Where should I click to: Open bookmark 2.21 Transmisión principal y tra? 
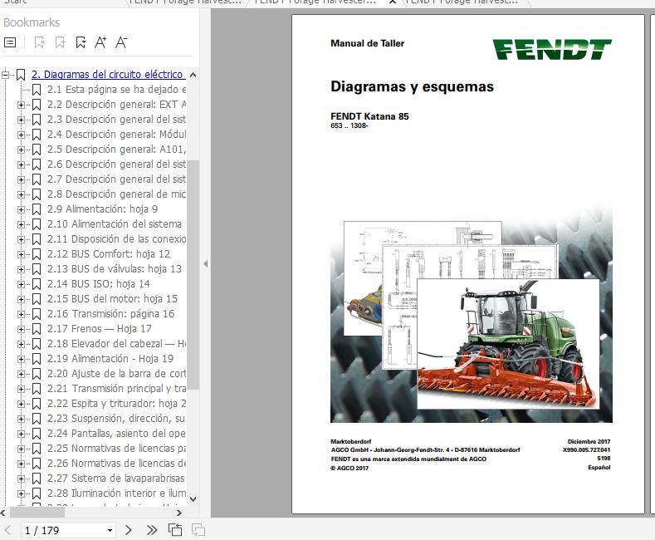pos(116,389)
